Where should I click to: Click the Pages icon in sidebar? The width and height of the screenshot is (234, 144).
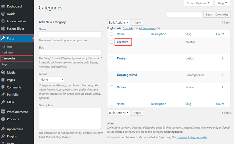(3, 80)
